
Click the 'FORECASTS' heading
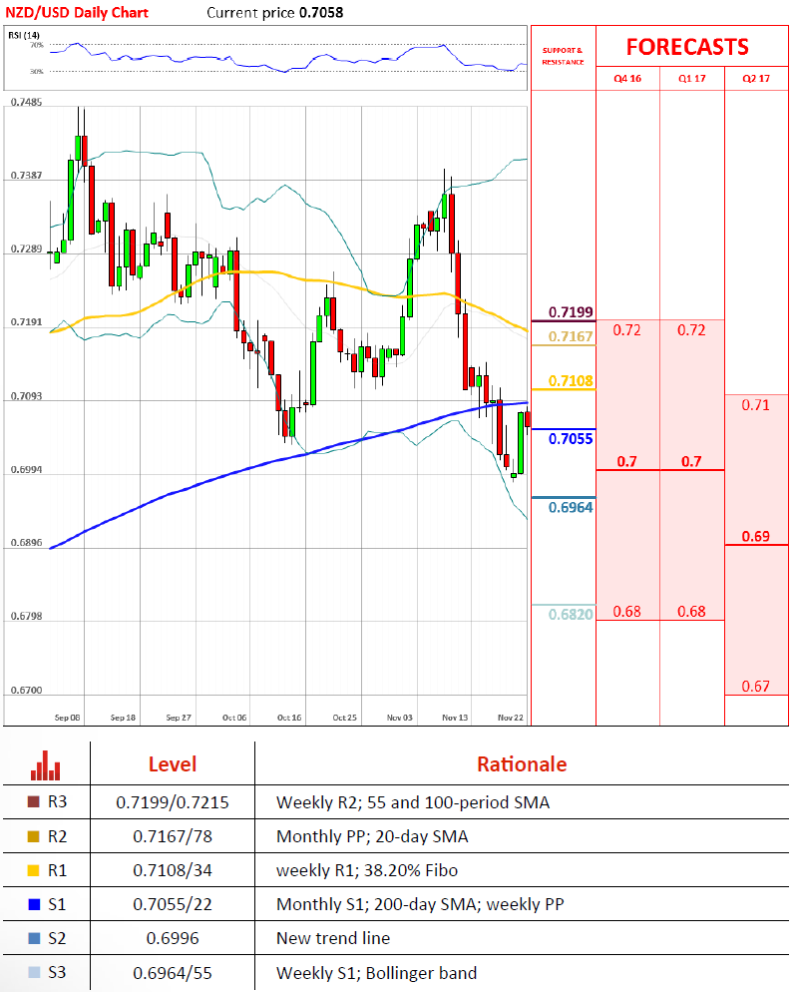pos(687,48)
